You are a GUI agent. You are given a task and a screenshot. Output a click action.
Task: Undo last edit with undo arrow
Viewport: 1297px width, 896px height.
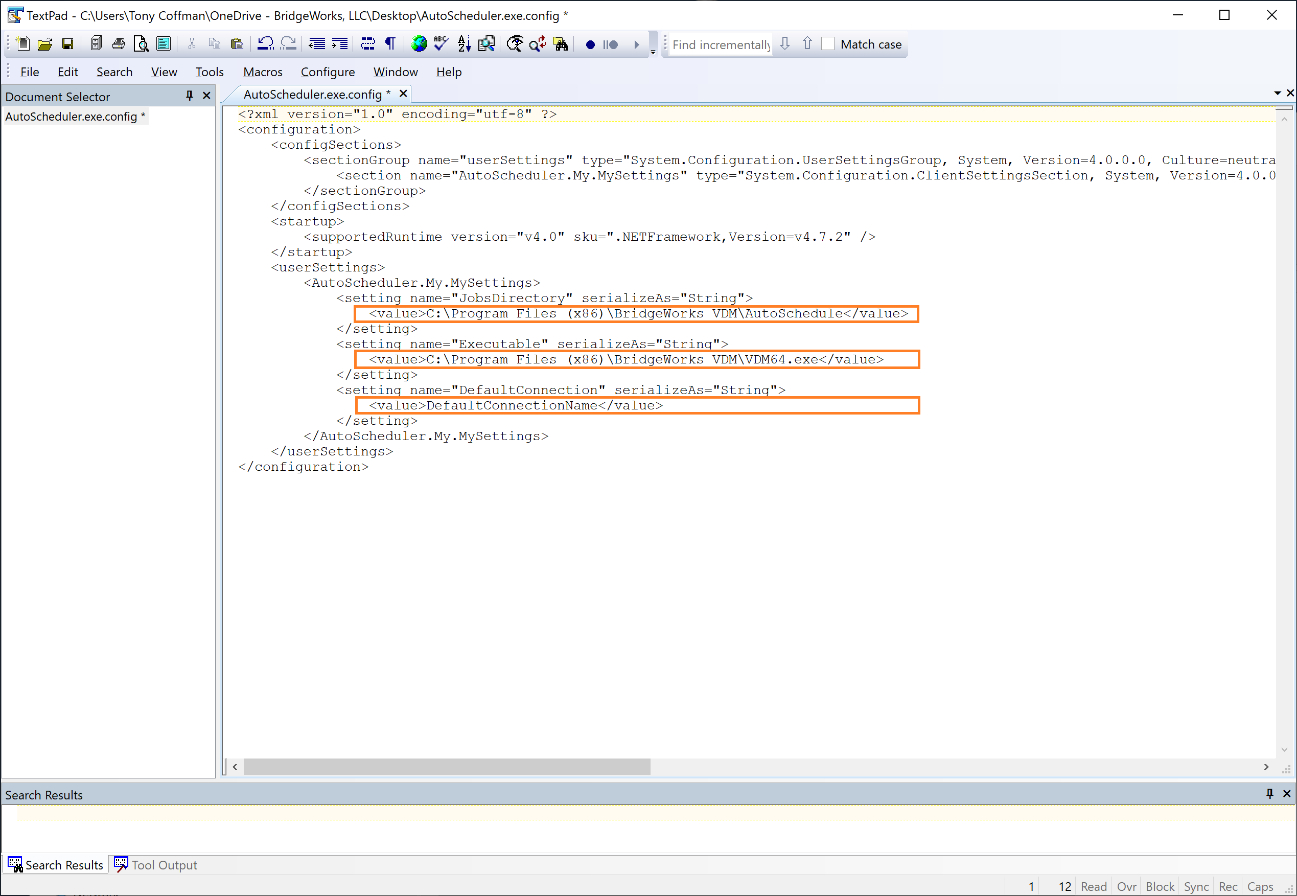(x=265, y=44)
